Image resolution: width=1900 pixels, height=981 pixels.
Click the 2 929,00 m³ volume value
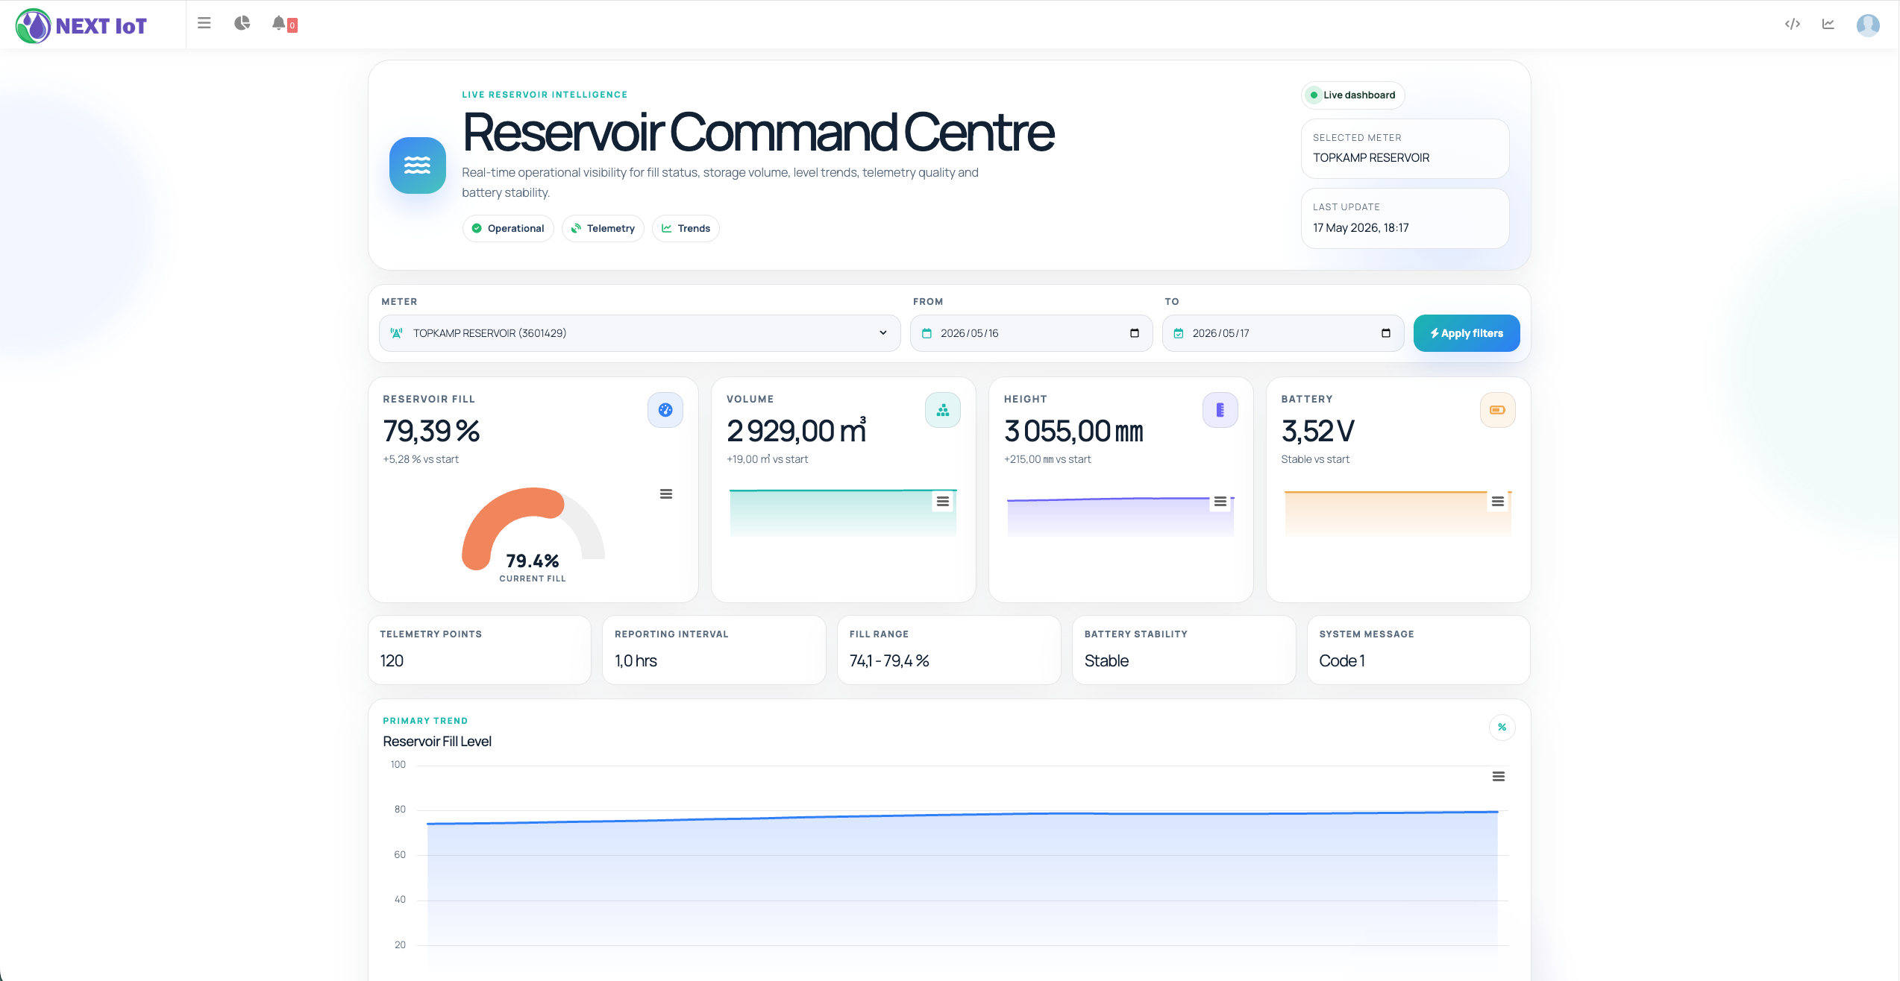pyautogui.click(x=796, y=431)
